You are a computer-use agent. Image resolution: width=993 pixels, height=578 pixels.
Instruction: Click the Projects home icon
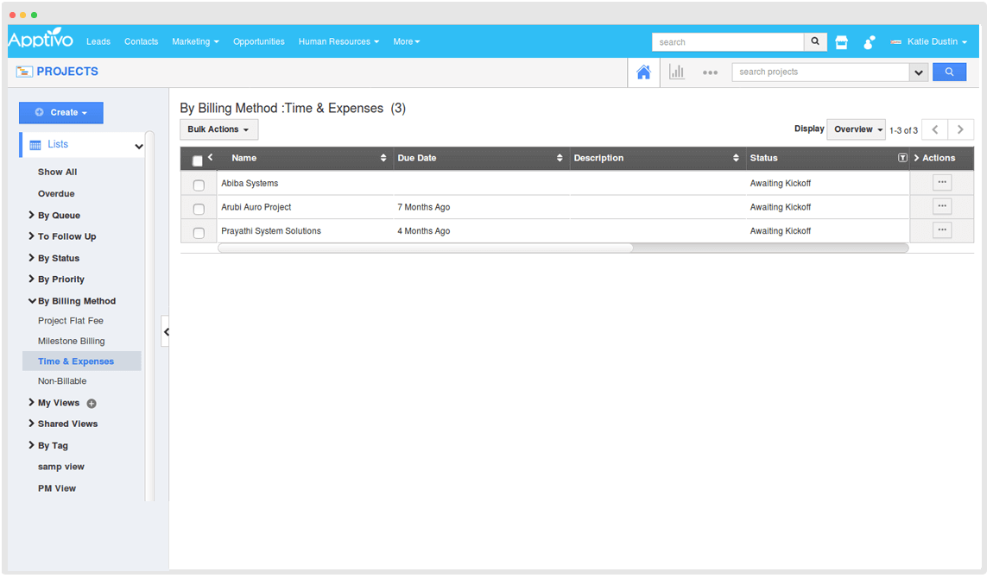[643, 72]
